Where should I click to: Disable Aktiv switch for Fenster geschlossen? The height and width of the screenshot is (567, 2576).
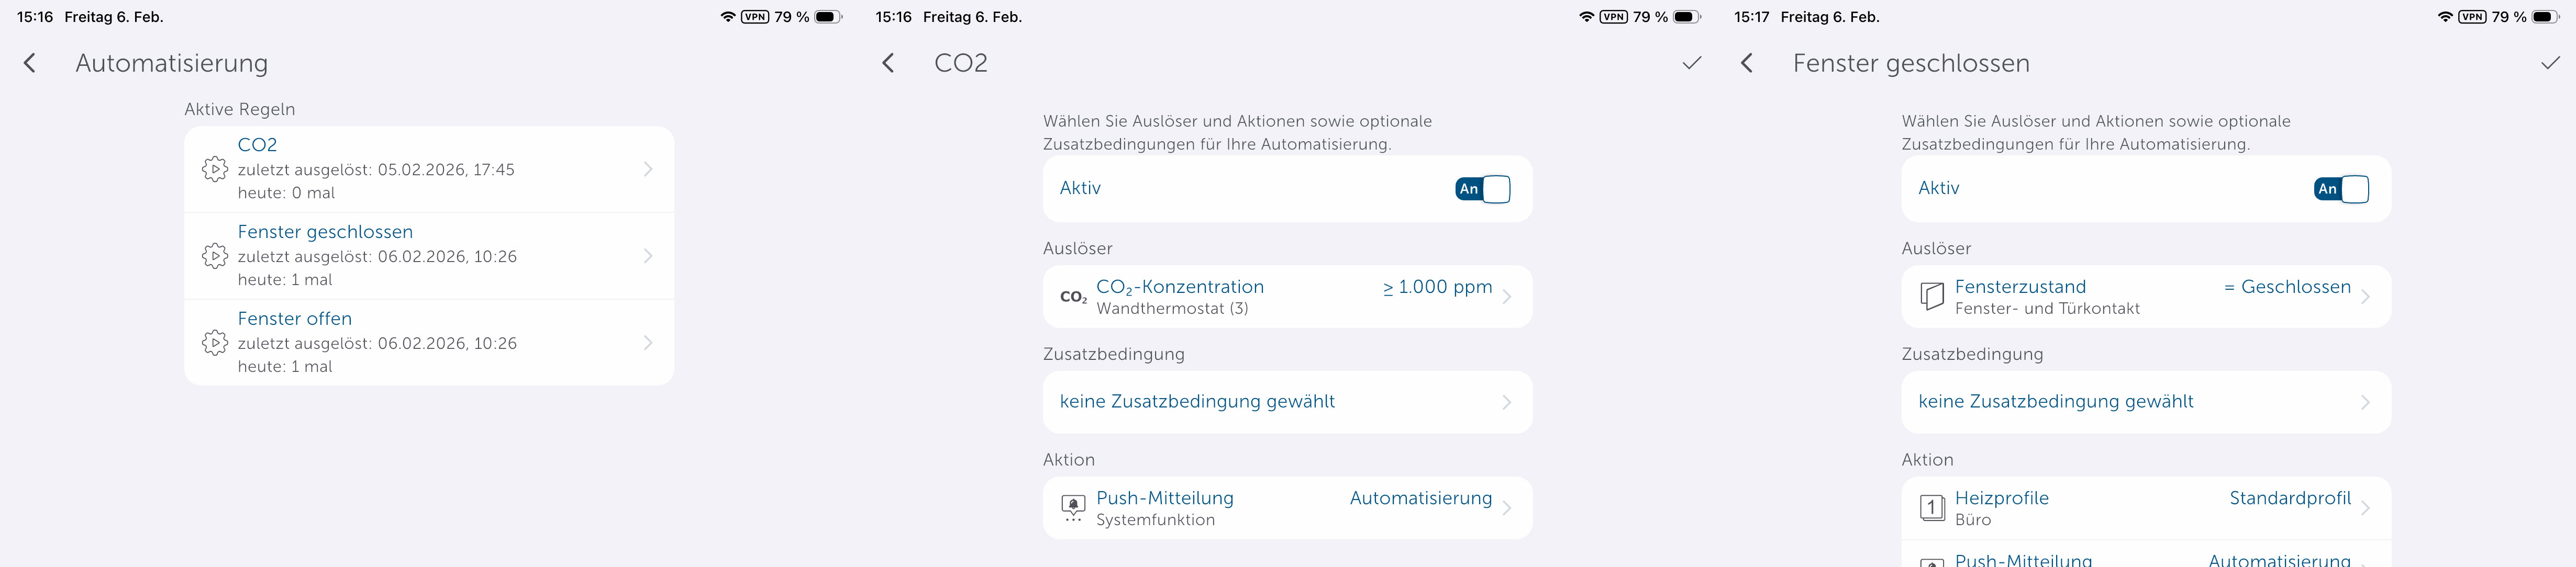[x=2341, y=189]
